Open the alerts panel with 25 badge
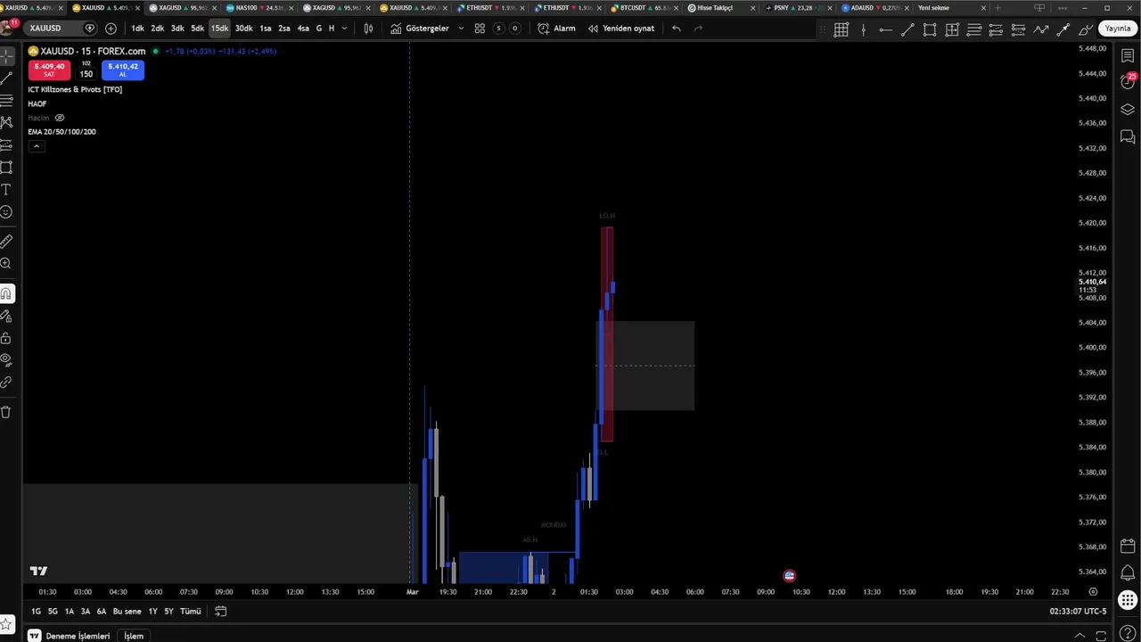The width and height of the screenshot is (1141, 642). click(x=1128, y=81)
